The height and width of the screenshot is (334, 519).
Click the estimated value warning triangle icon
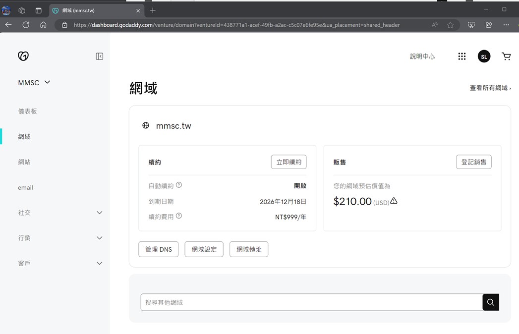[x=394, y=201]
